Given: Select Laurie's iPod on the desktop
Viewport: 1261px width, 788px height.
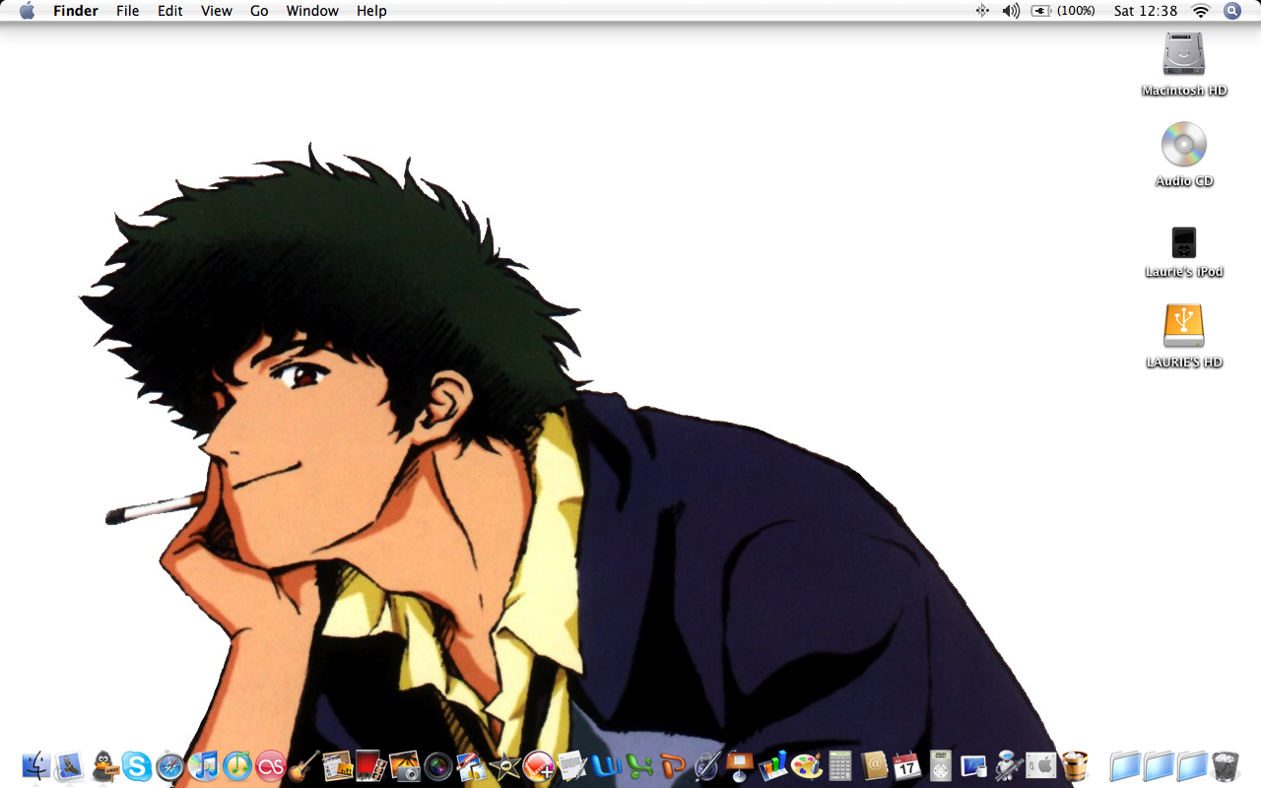Looking at the screenshot, I should coord(1184,251).
